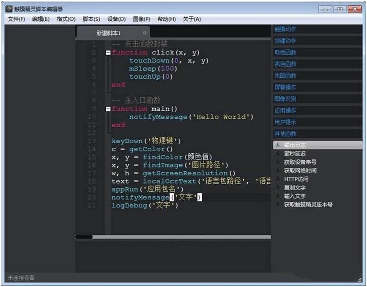The height and width of the screenshot is (287, 367).
Task: Click the 主入口函数 comment line
Action: click(136, 101)
